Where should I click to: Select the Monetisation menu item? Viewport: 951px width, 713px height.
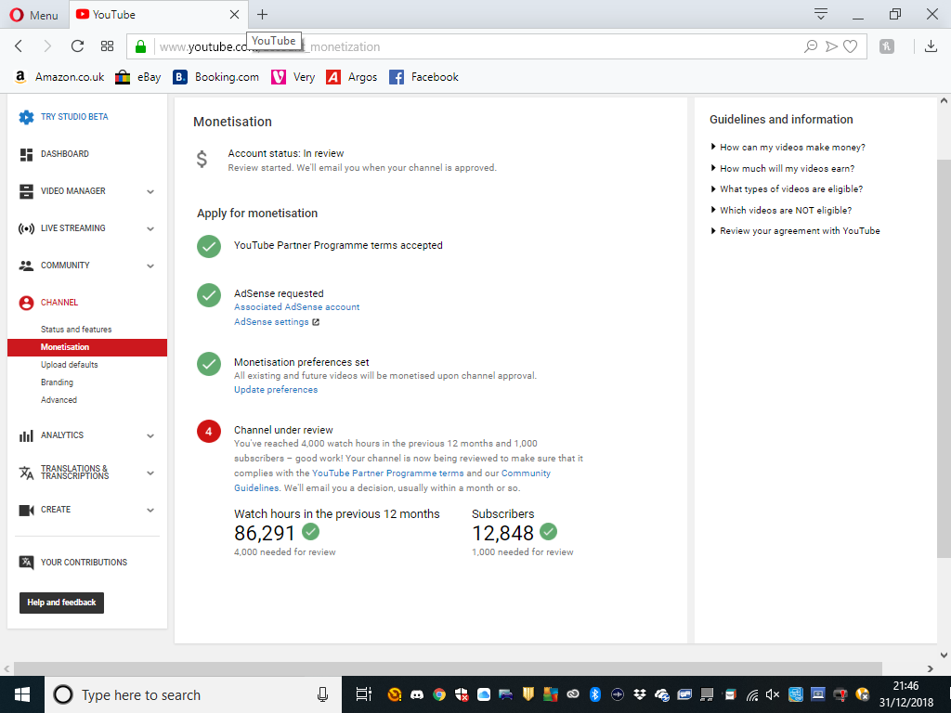87,347
